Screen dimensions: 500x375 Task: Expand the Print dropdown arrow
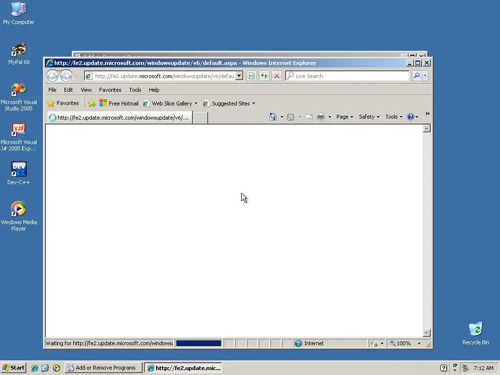[x=330, y=117]
